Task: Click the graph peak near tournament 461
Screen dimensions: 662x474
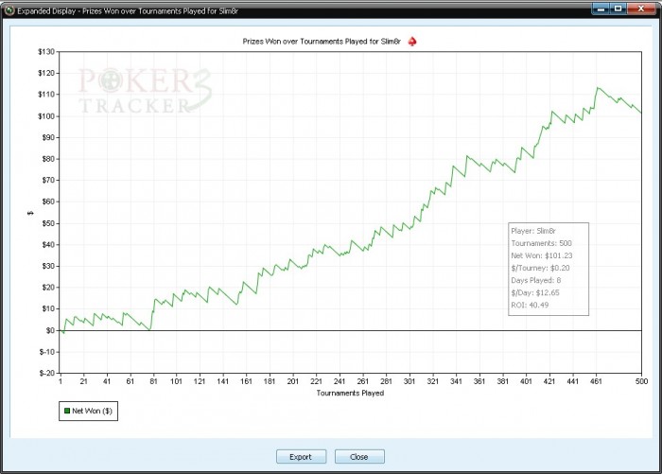Action: [598, 88]
